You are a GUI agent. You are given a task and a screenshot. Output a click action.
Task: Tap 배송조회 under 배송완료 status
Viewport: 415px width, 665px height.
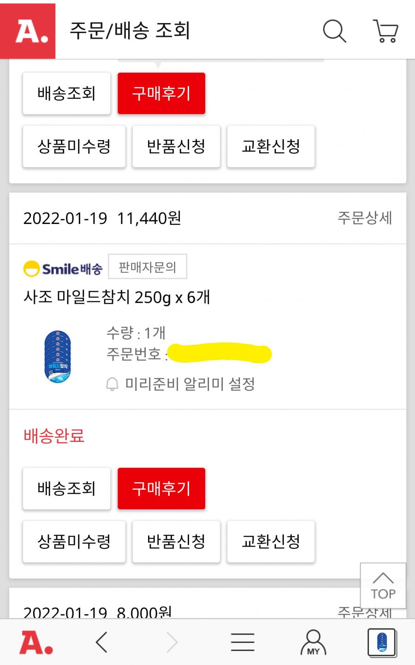[66, 488]
